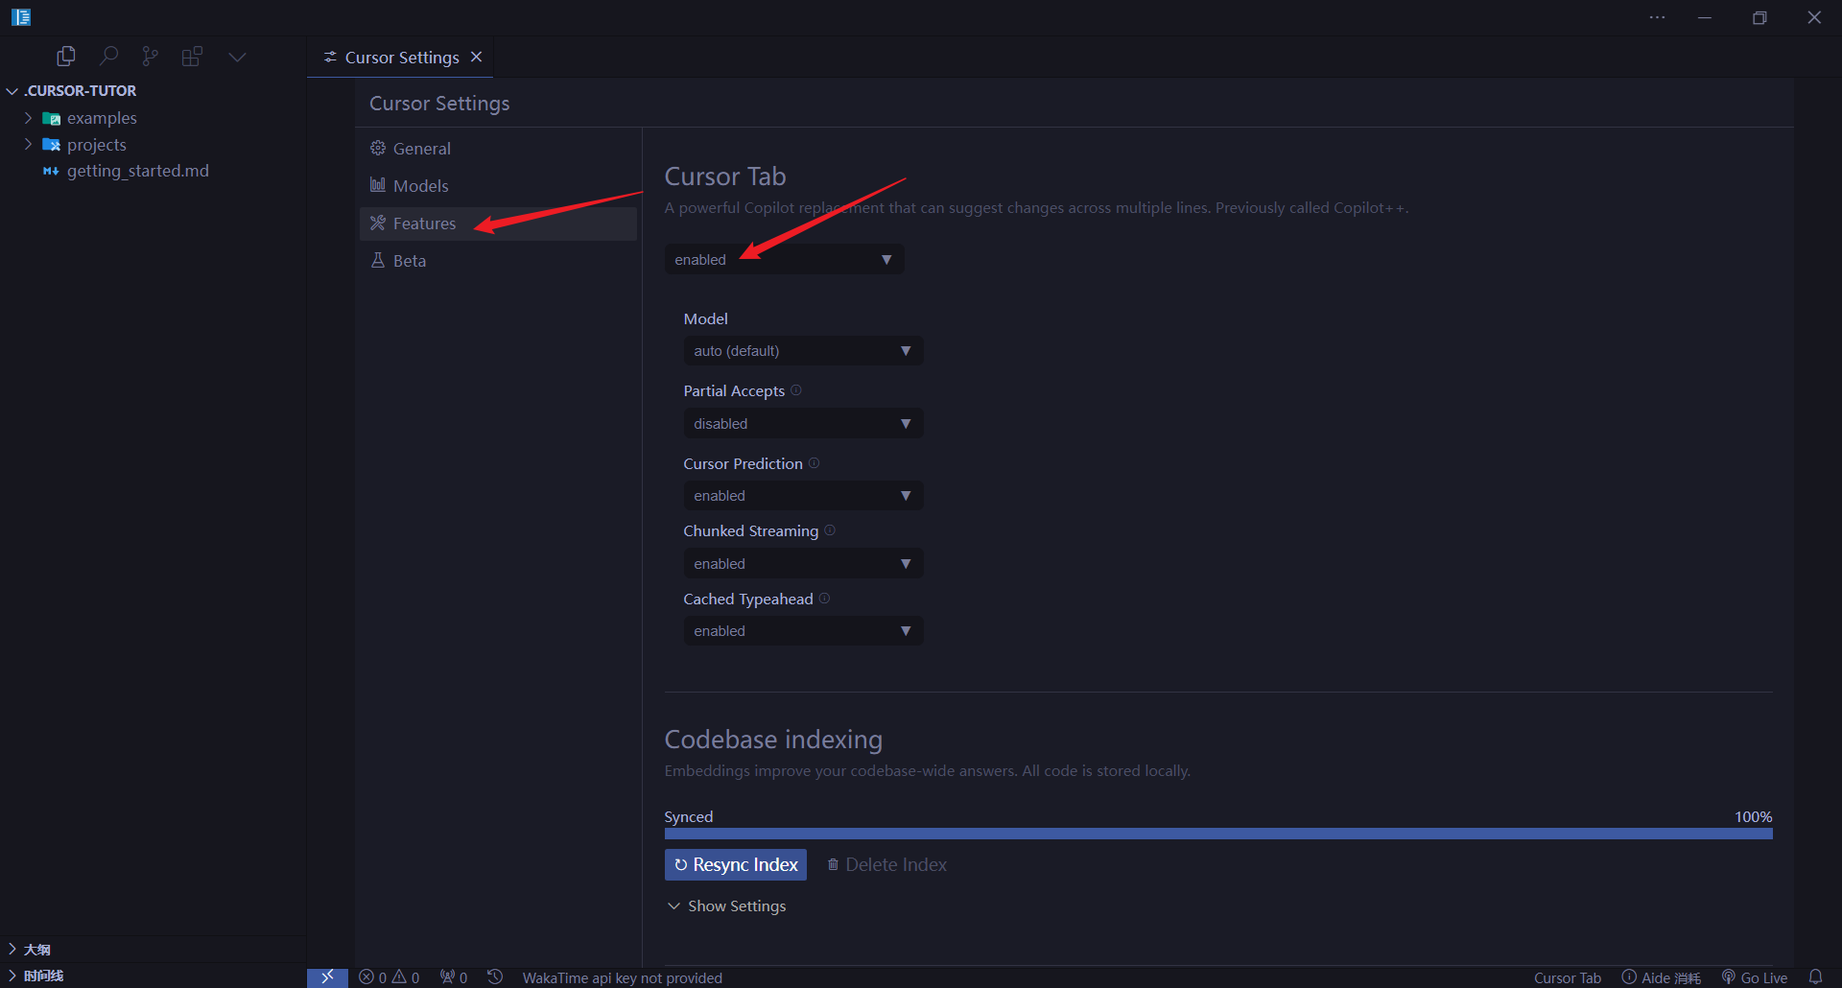Open the General settings section
The height and width of the screenshot is (988, 1842).
[498, 149]
